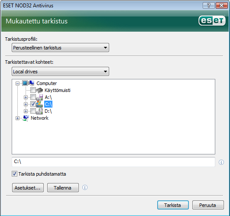This screenshot has width=230, height=216.
Task: Select the D:\ label in the tree
Action: (x=48, y=111)
